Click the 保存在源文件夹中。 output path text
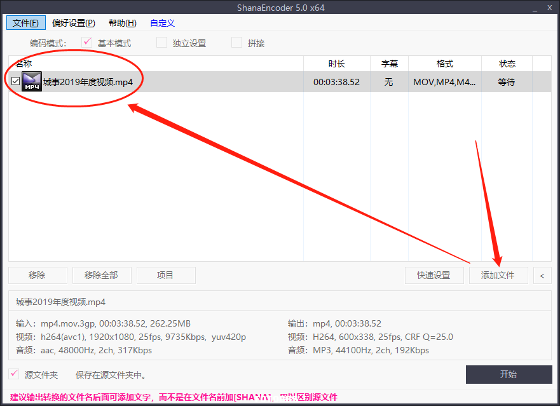This screenshot has width=560, height=406. click(111, 375)
